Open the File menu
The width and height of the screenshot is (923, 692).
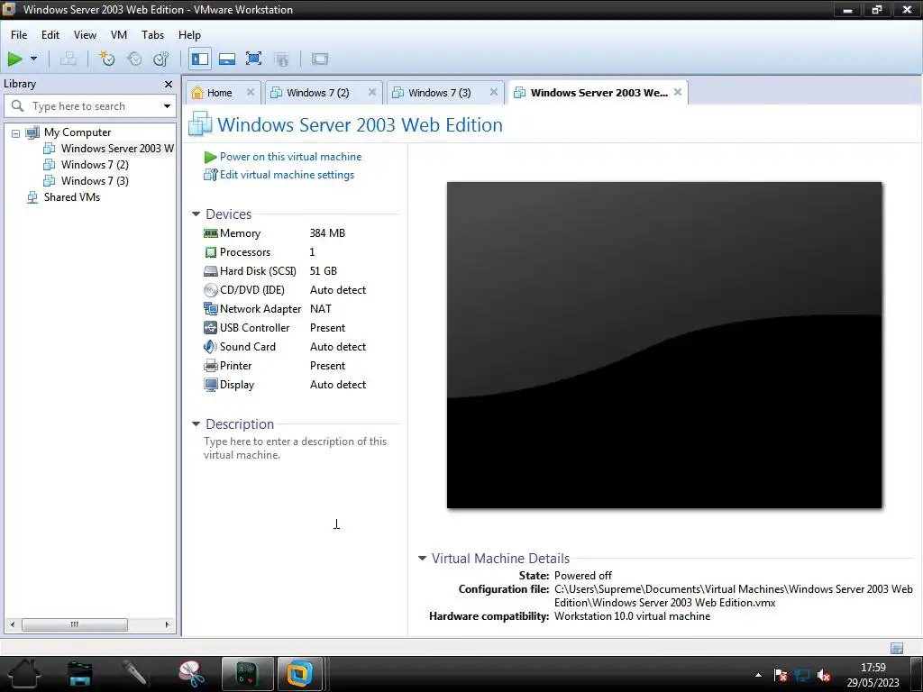click(19, 35)
